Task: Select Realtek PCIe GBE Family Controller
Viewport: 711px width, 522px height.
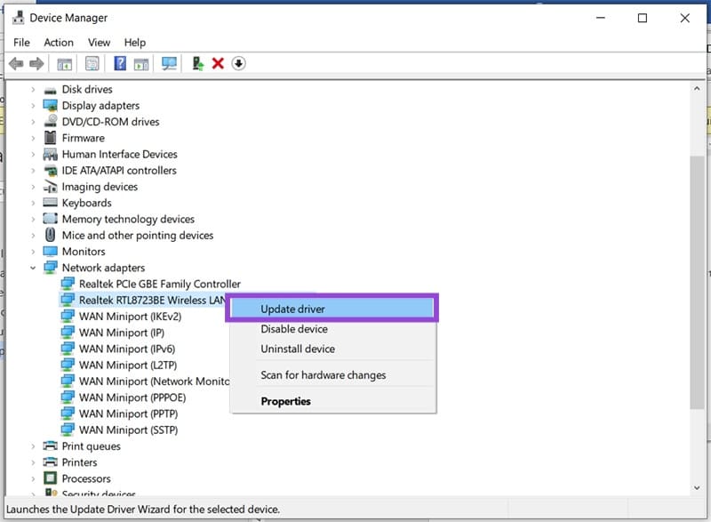Action: [x=159, y=284]
